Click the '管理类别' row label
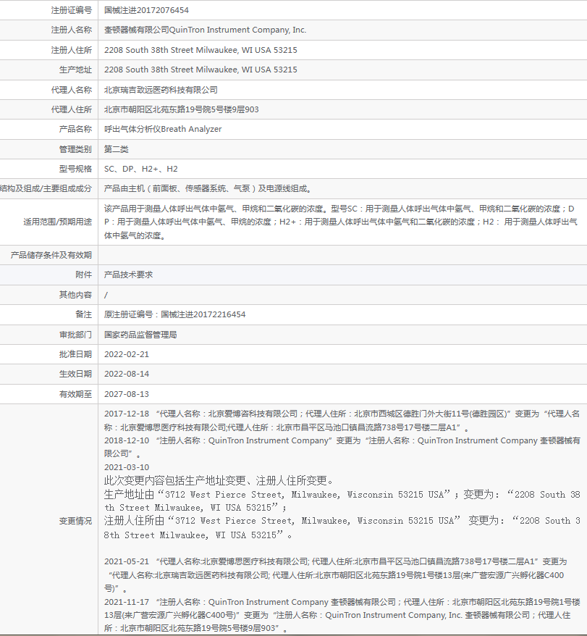 (x=75, y=149)
